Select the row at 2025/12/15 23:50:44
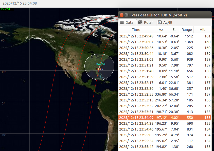Viewport: 214px width, 151px height. coord(165,54)
